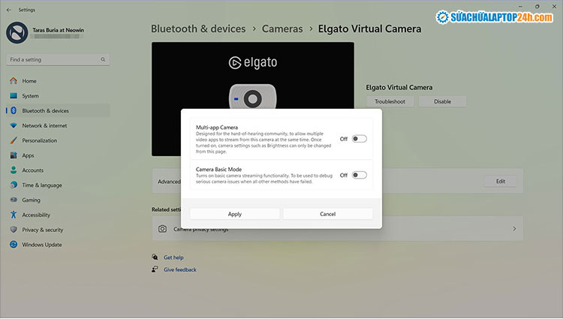Viewport: 563px width, 319px height.
Task: Click the Time & language globe icon
Action: pos(14,185)
